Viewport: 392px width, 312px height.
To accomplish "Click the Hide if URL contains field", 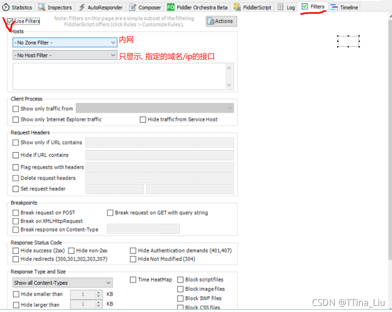I will (x=160, y=155).
